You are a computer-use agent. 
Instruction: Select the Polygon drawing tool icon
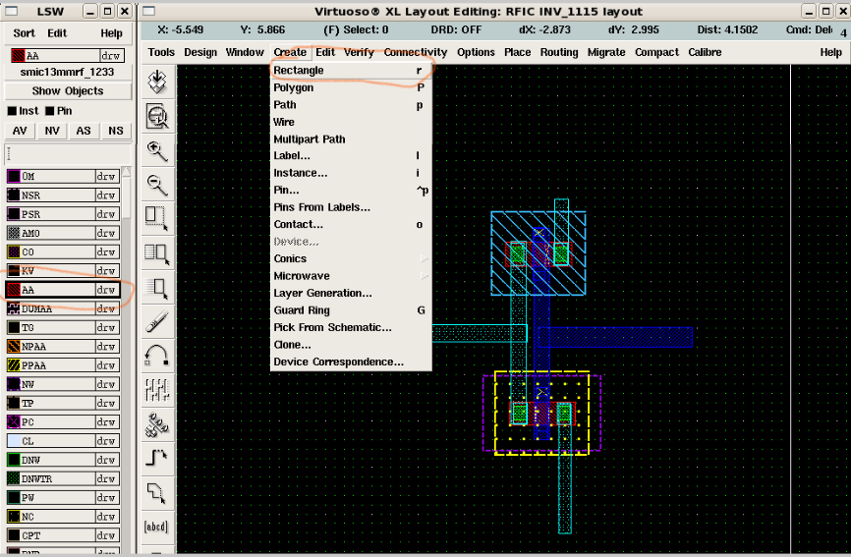(157, 492)
